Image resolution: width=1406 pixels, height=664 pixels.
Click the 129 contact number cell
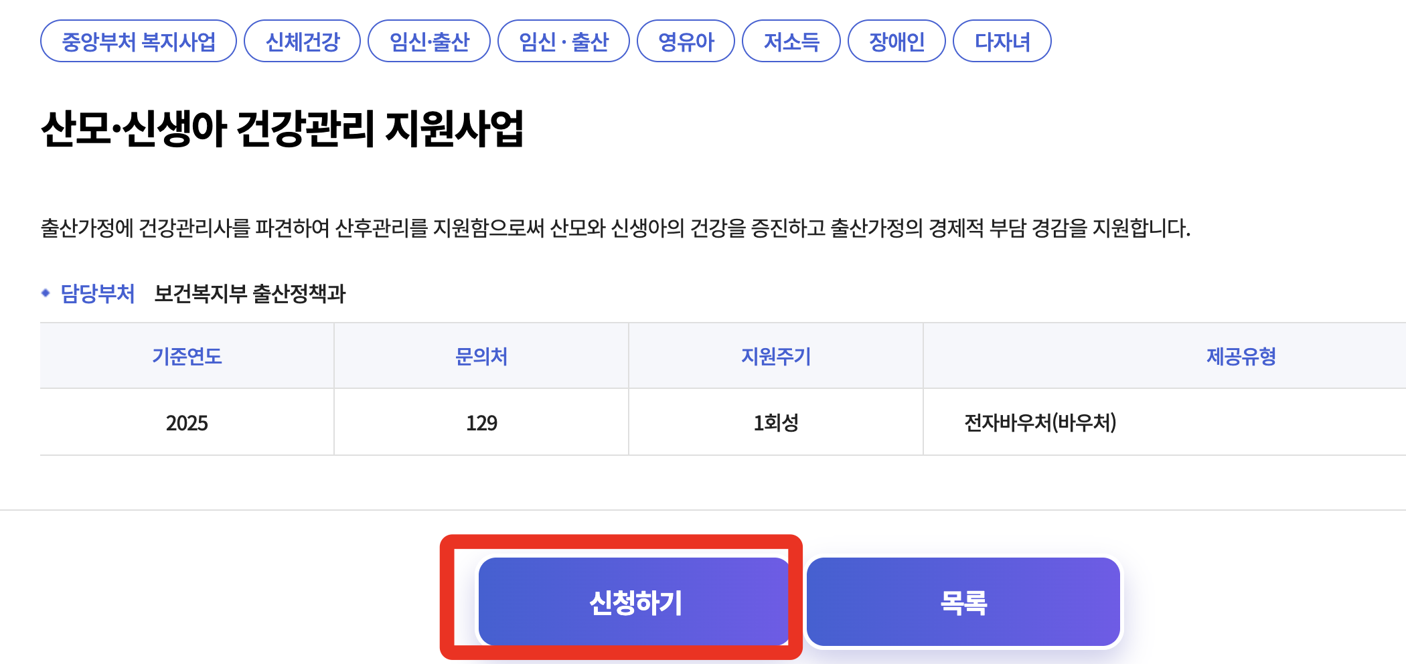(481, 422)
